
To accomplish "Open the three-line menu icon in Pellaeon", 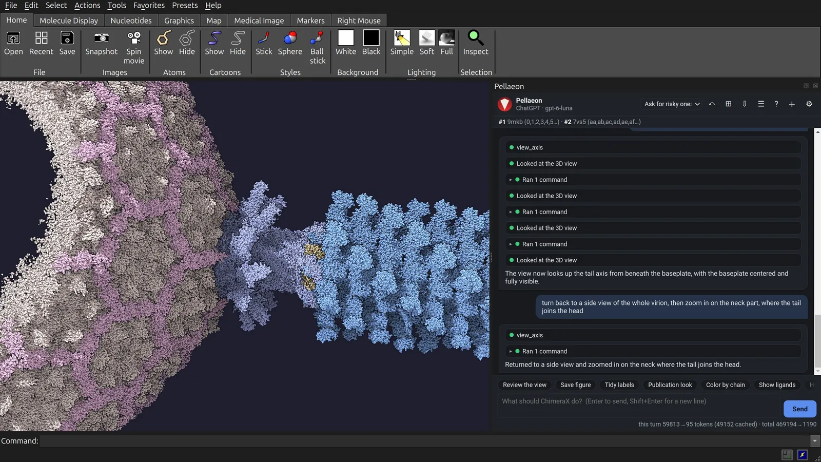I will point(761,104).
